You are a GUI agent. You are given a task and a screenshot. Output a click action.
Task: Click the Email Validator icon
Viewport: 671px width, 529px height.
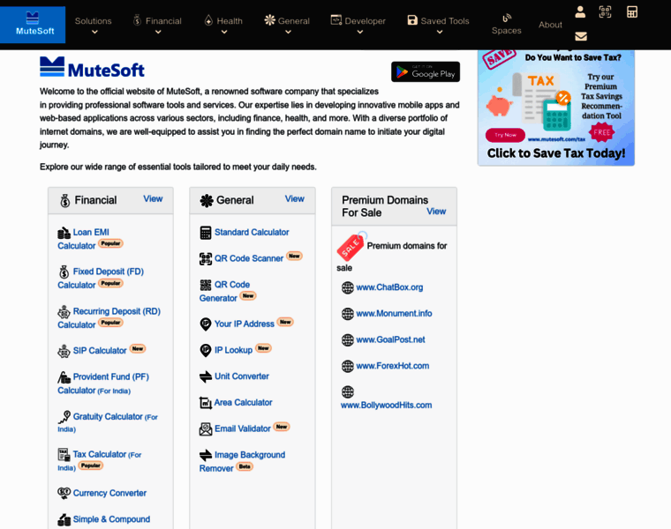206,429
